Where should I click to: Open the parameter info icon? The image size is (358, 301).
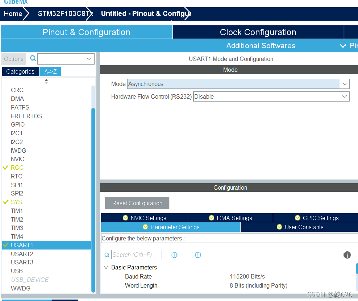[x=347, y=255]
